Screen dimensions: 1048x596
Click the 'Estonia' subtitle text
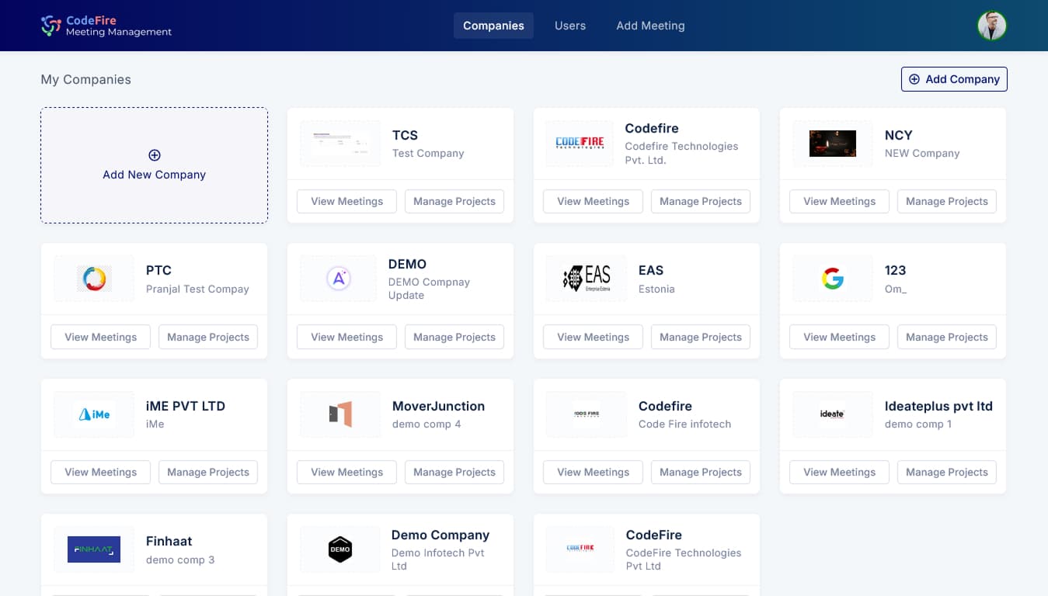(656, 289)
